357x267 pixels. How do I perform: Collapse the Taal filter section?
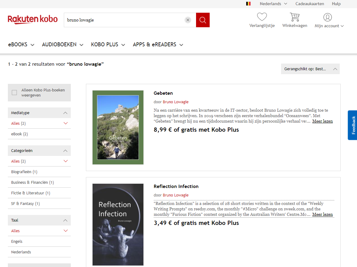[39, 220]
